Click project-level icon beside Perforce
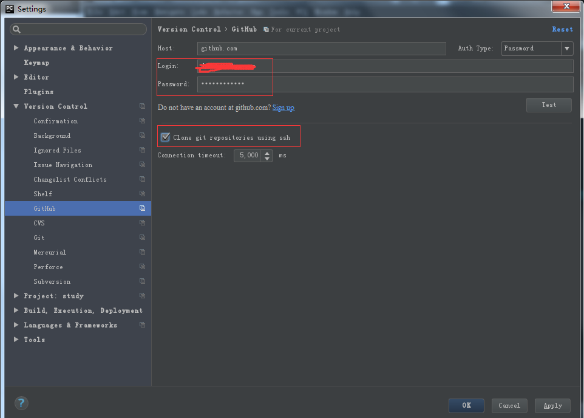 click(142, 267)
